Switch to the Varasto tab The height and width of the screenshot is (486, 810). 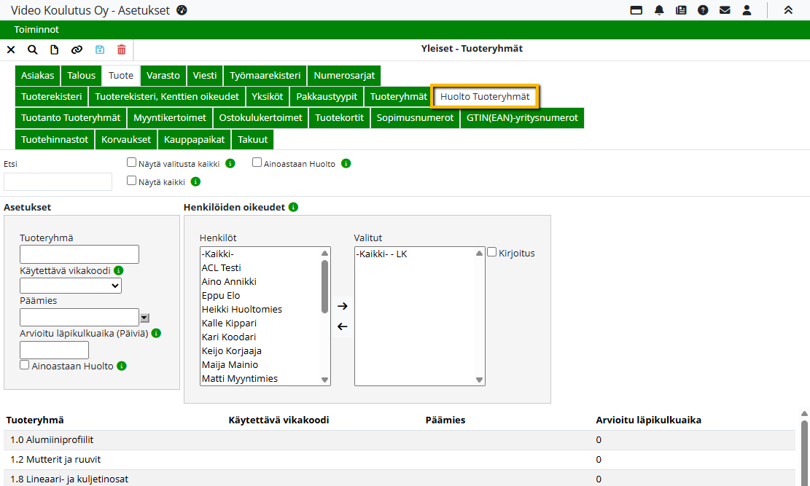(163, 76)
